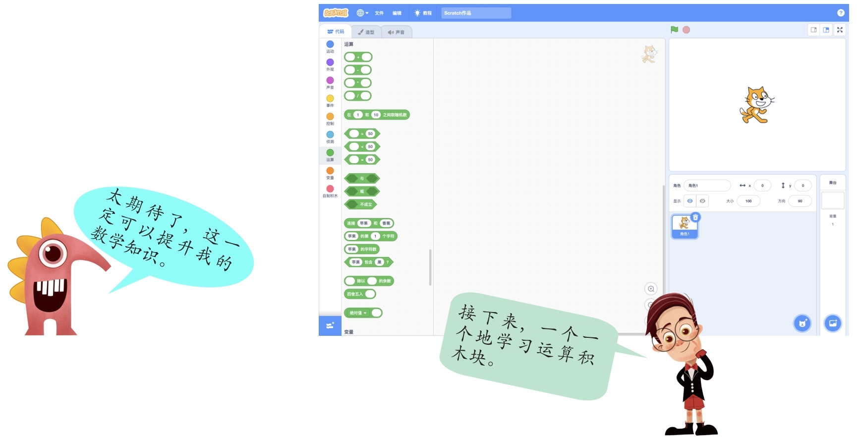Select the 事件 block category
Image resolution: width=859 pixels, height=444 pixels.
[x=330, y=101]
